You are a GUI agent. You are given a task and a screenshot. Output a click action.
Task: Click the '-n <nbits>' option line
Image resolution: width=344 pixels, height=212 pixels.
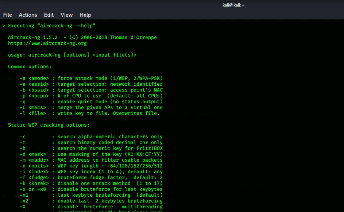(x=91, y=166)
